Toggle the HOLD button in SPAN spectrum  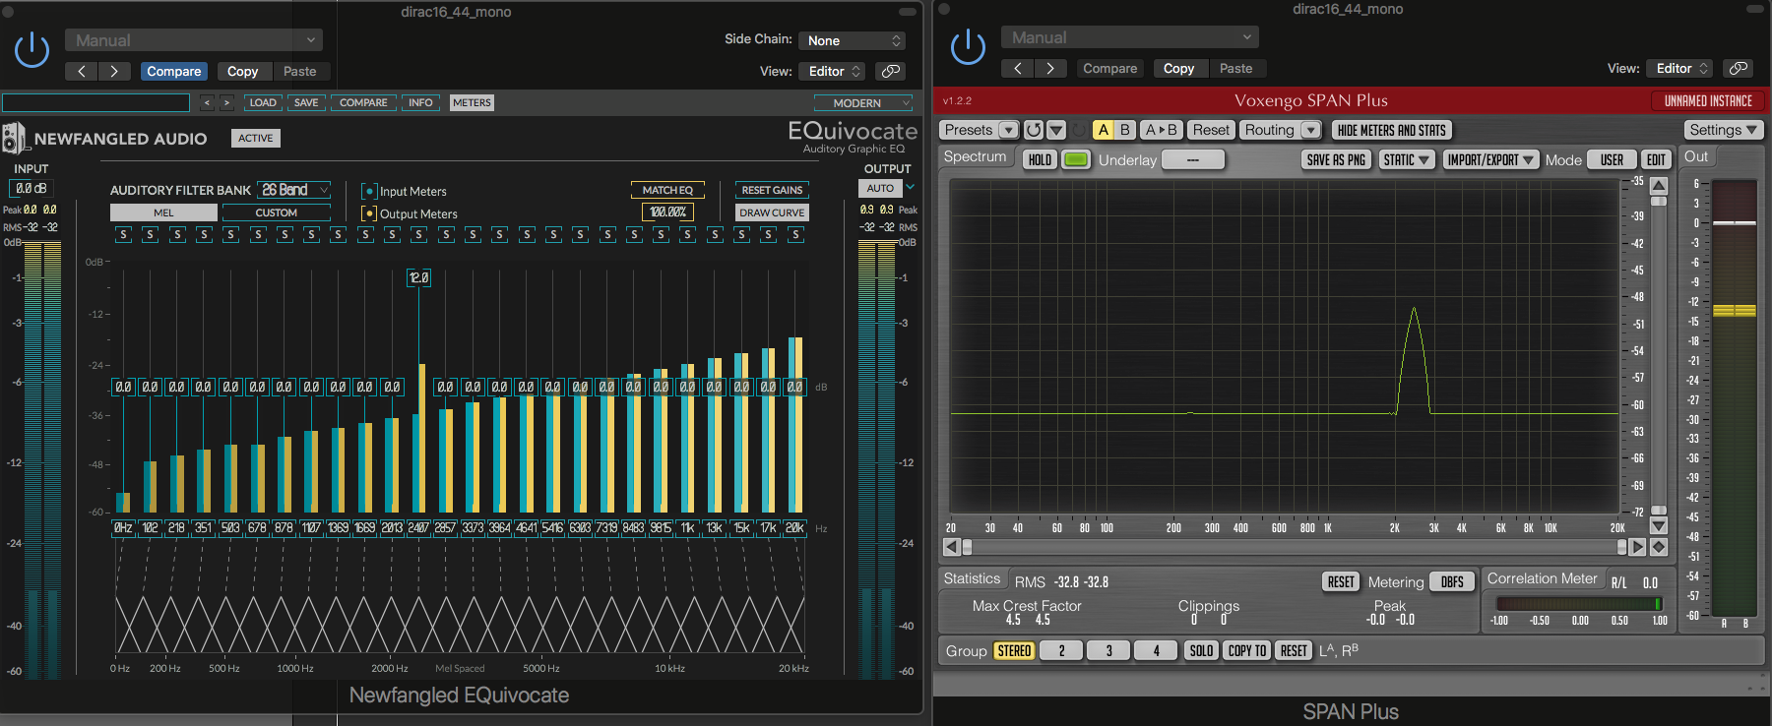pos(1040,159)
